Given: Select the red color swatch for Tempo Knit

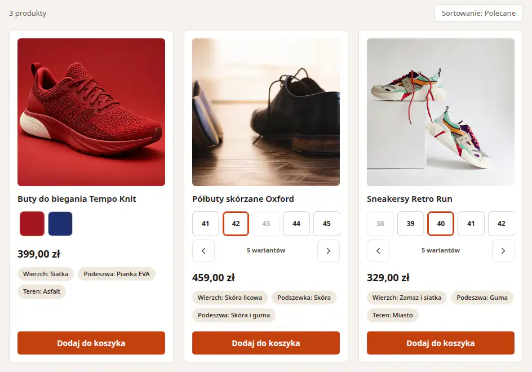Looking at the screenshot, I should click(32, 224).
